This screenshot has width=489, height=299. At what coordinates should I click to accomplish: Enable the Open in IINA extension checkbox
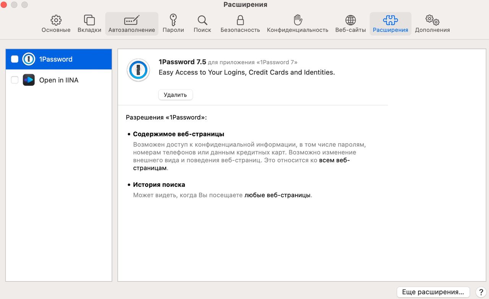(15, 80)
